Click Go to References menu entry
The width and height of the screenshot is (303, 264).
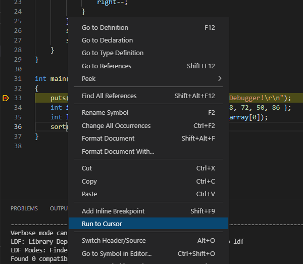[x=107, y=66]
